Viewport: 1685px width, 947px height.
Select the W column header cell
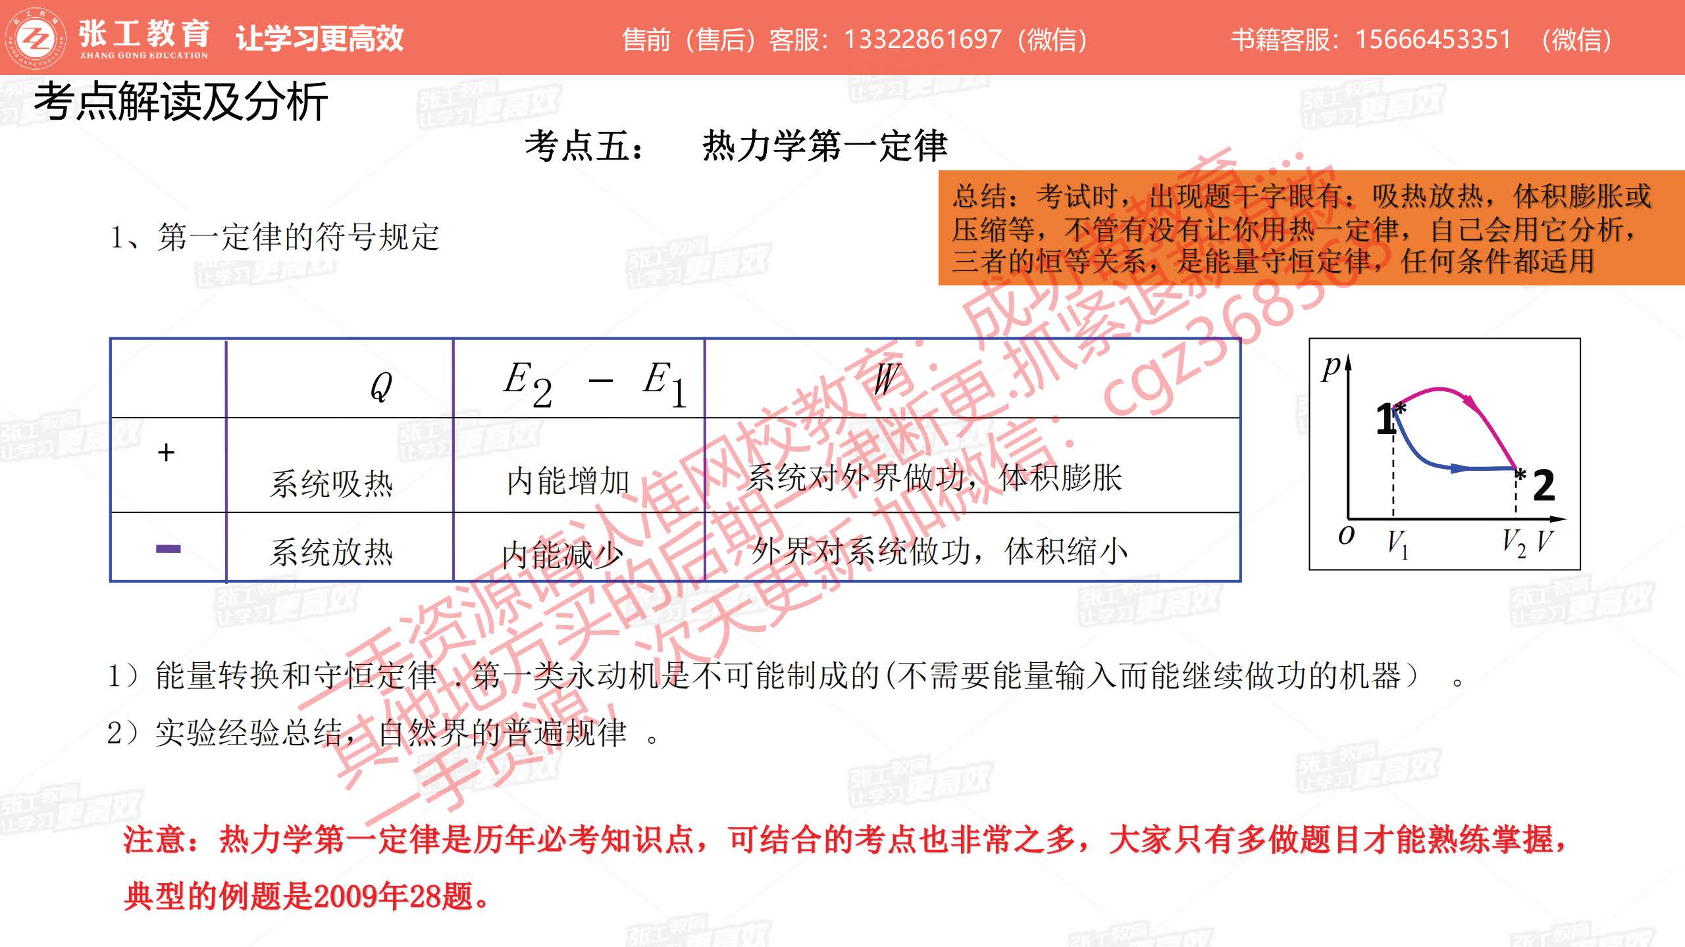tap(885, 379)
